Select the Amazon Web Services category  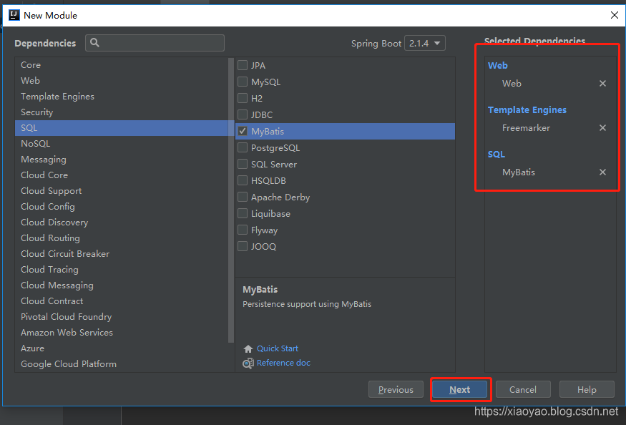(67, 332)
